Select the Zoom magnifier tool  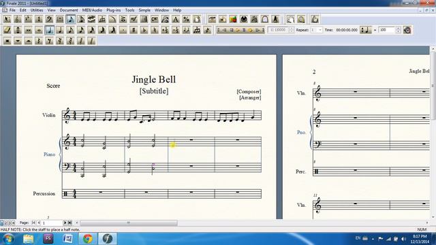(301, 19)
